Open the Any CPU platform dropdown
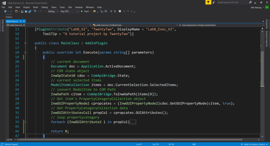 [70, 11]
